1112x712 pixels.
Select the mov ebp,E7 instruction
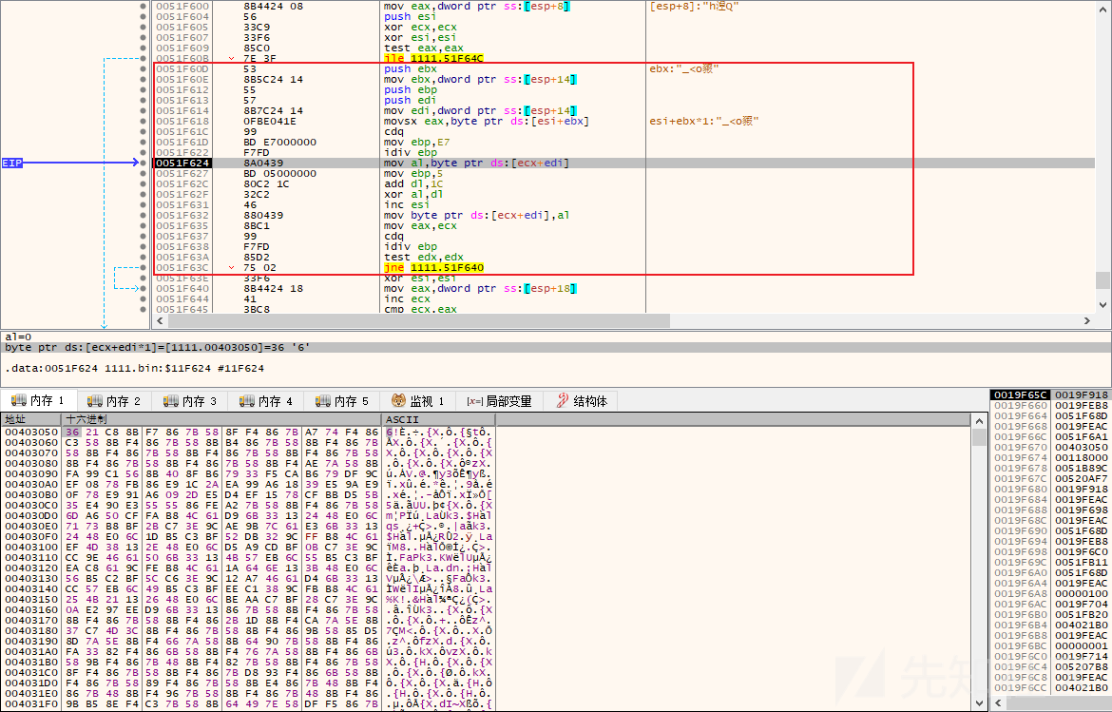pyautogui.click(x=417, y=142)
